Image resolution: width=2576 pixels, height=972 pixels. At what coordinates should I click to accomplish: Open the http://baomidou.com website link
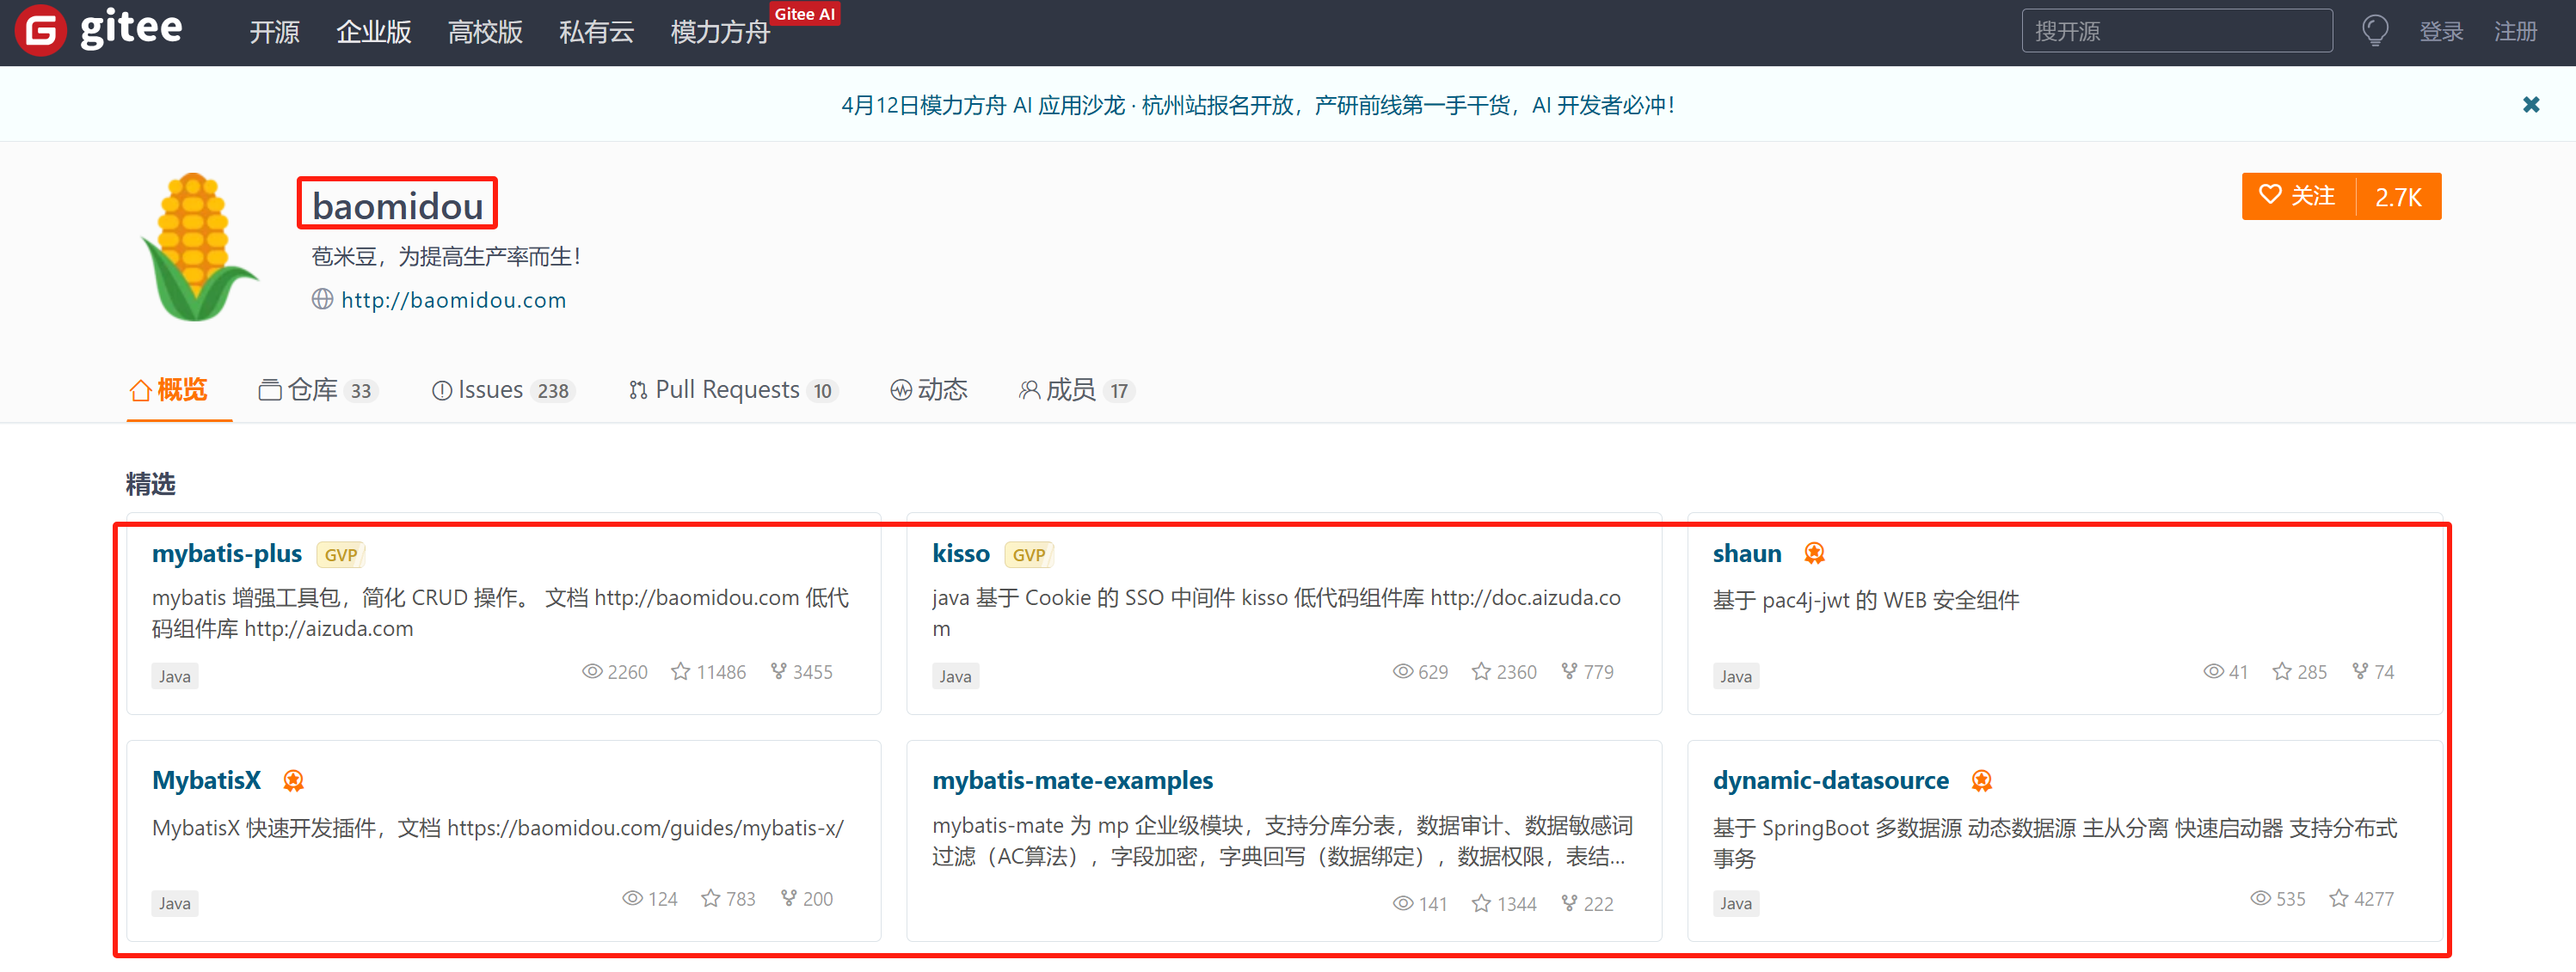(x=453, y=300)
